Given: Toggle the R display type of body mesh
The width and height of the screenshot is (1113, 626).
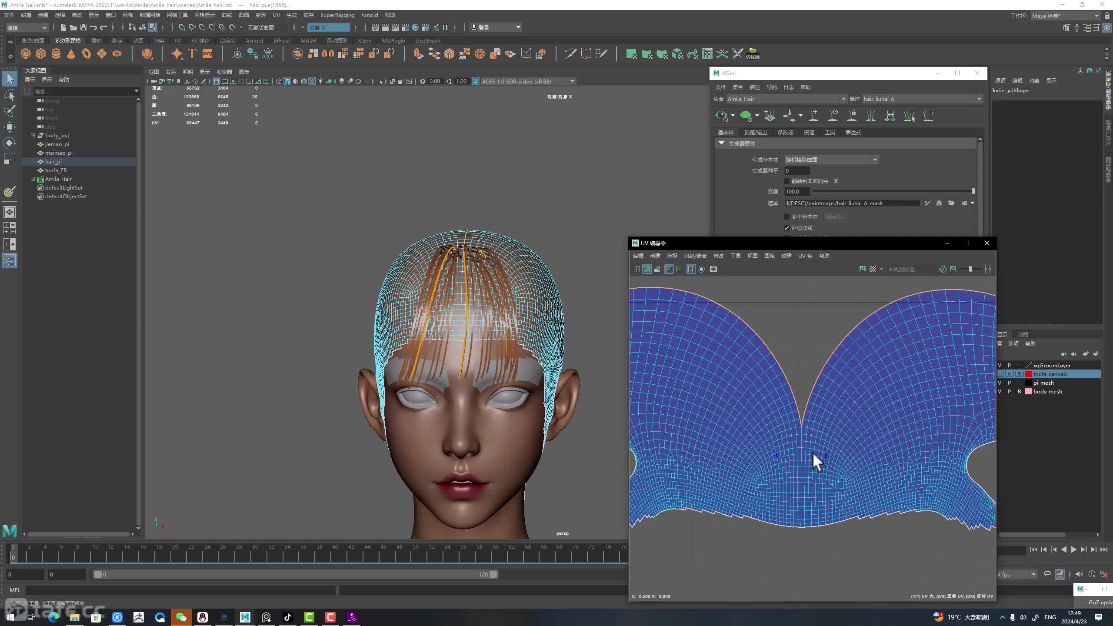Looking at the screenshot, I should coord(1019,392).
